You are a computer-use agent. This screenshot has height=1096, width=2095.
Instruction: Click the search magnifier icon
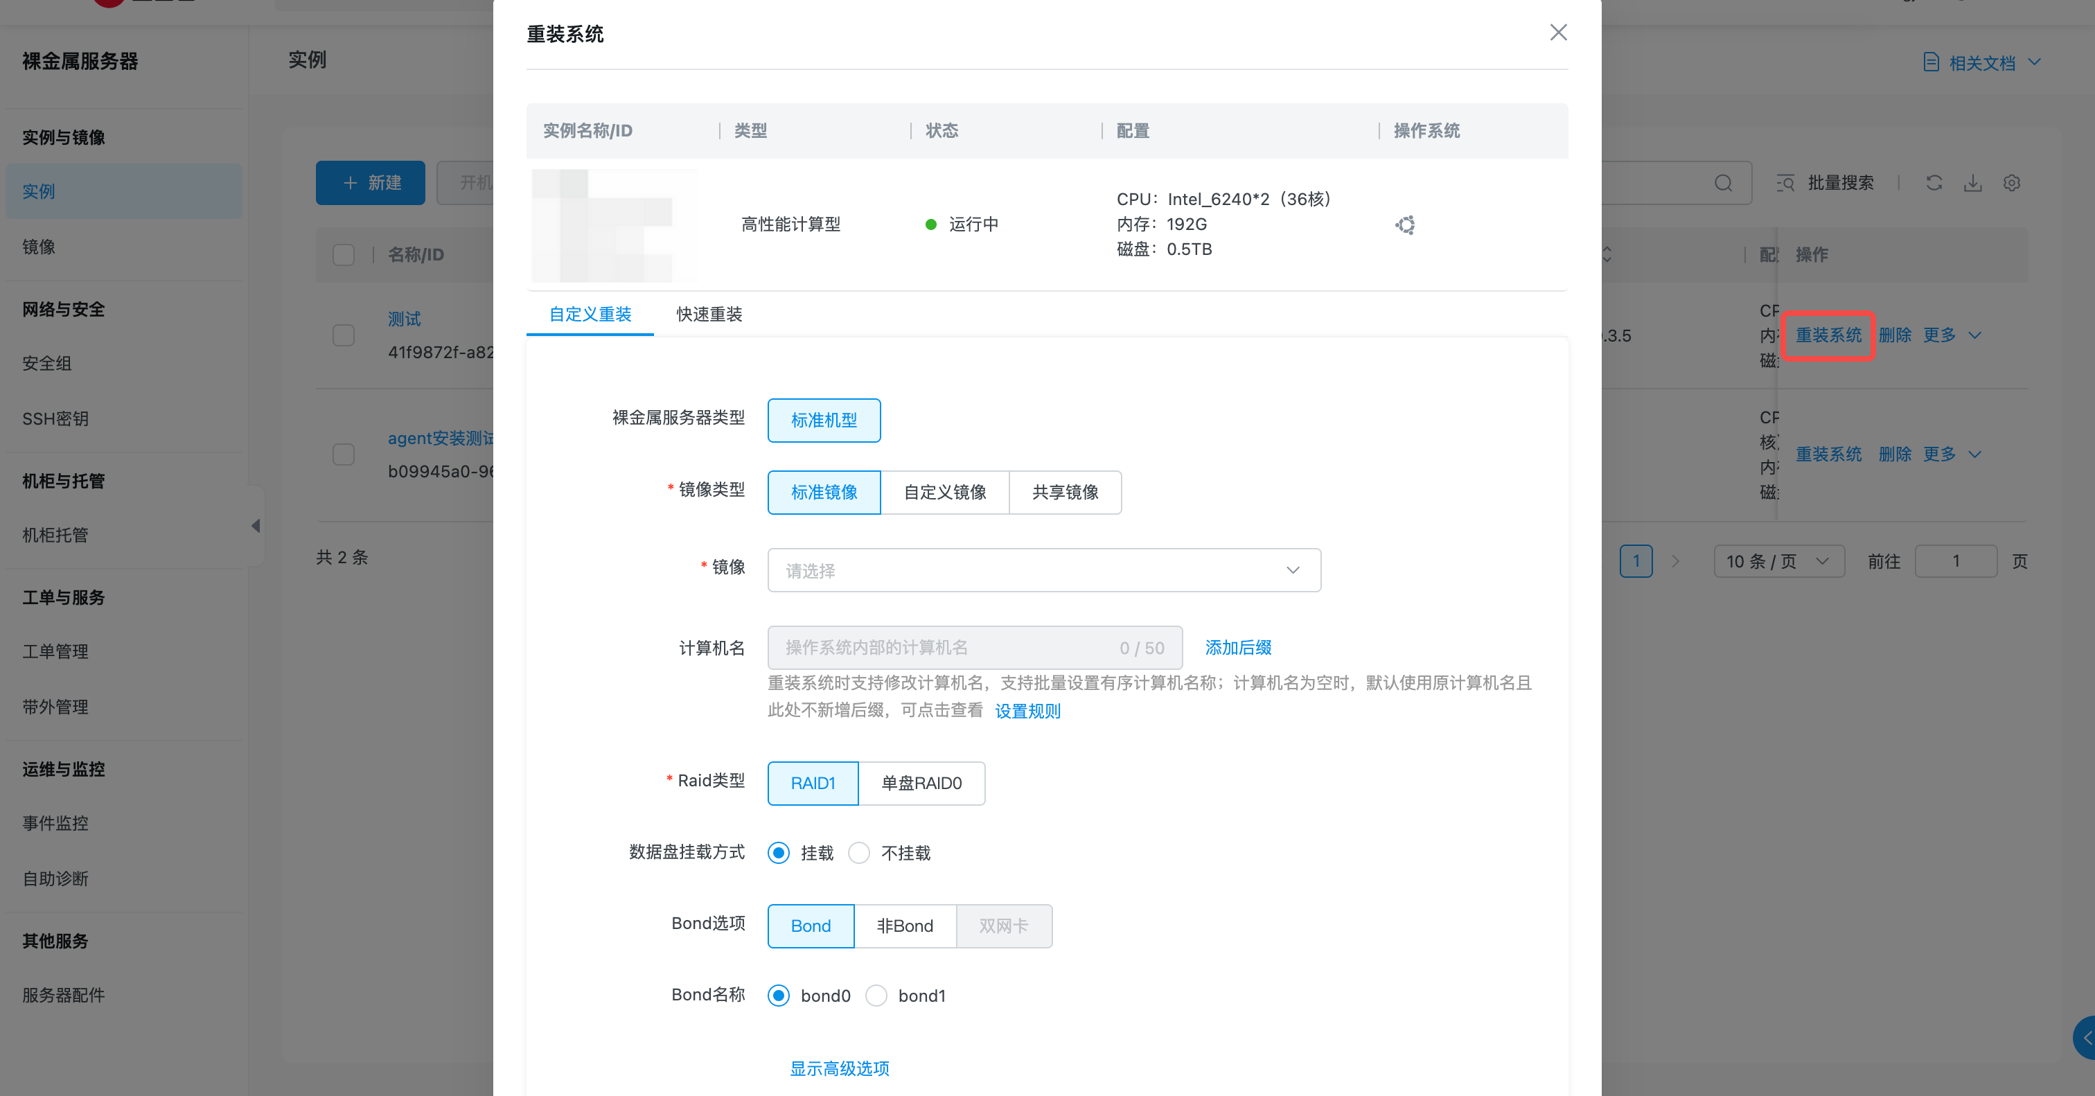click(x=1722, y=183)
